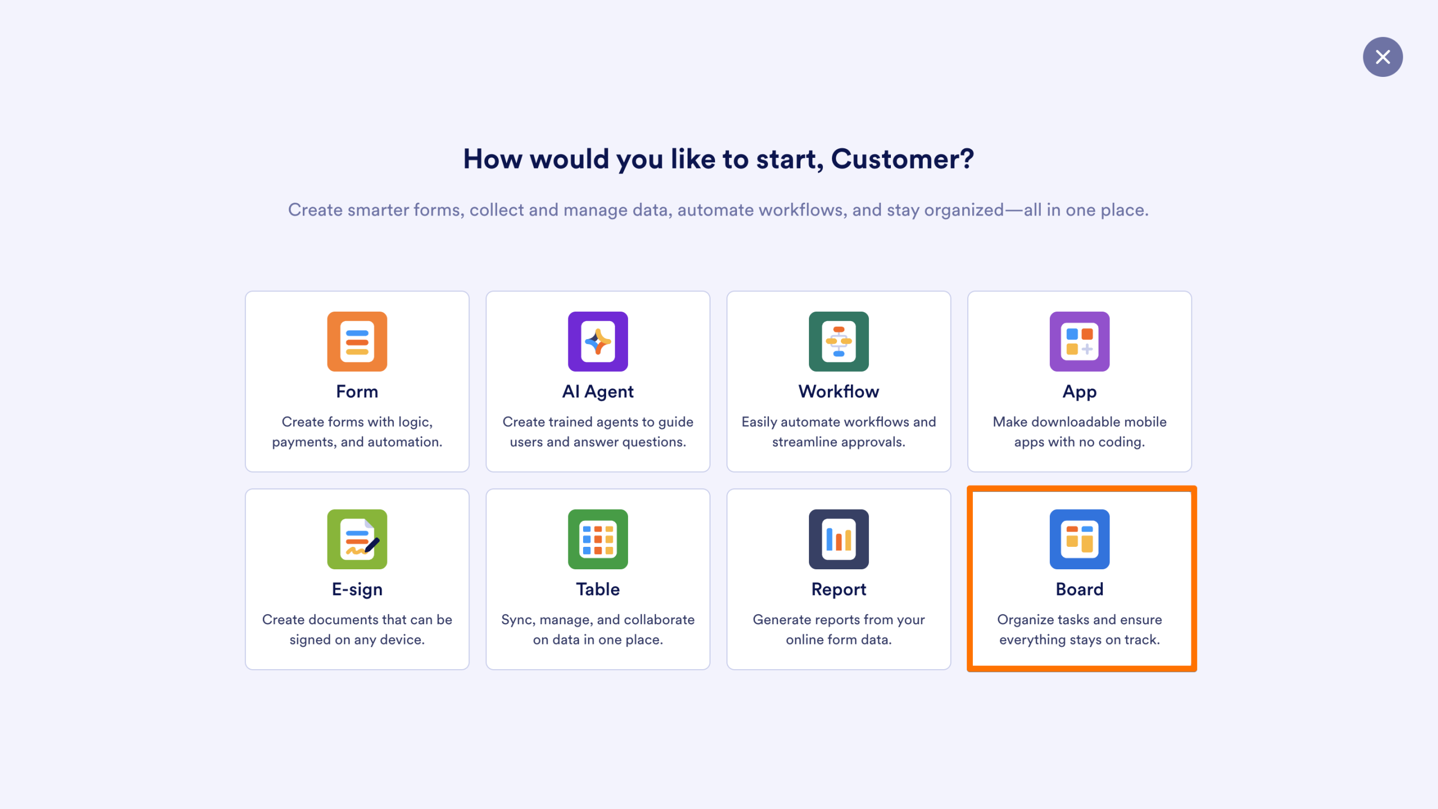Choose the App grid icon
The height and width of the screenshot is (809, 1438).
pos(1079,341)
